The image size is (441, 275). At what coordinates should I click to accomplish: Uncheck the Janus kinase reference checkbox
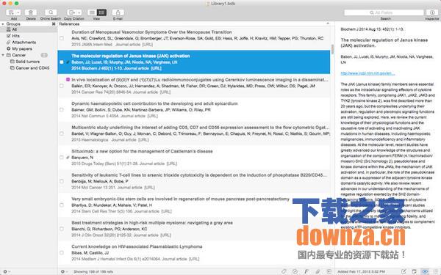coord(62,62)
